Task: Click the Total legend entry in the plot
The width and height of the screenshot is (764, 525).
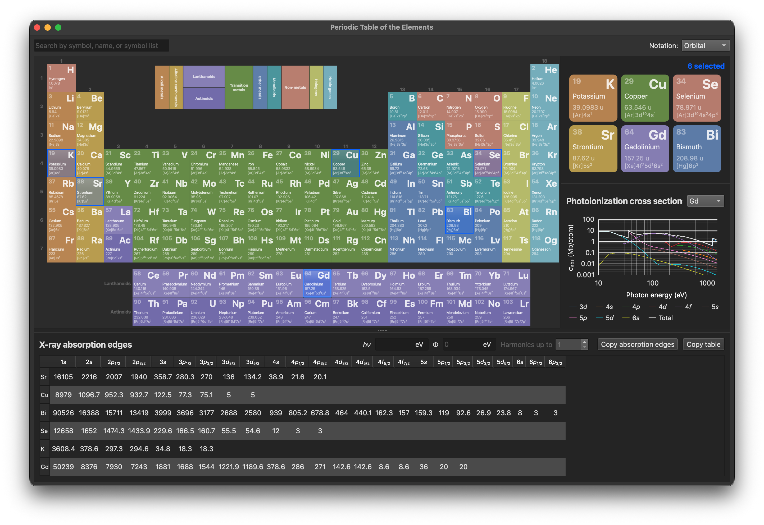Action: [661, 318]
